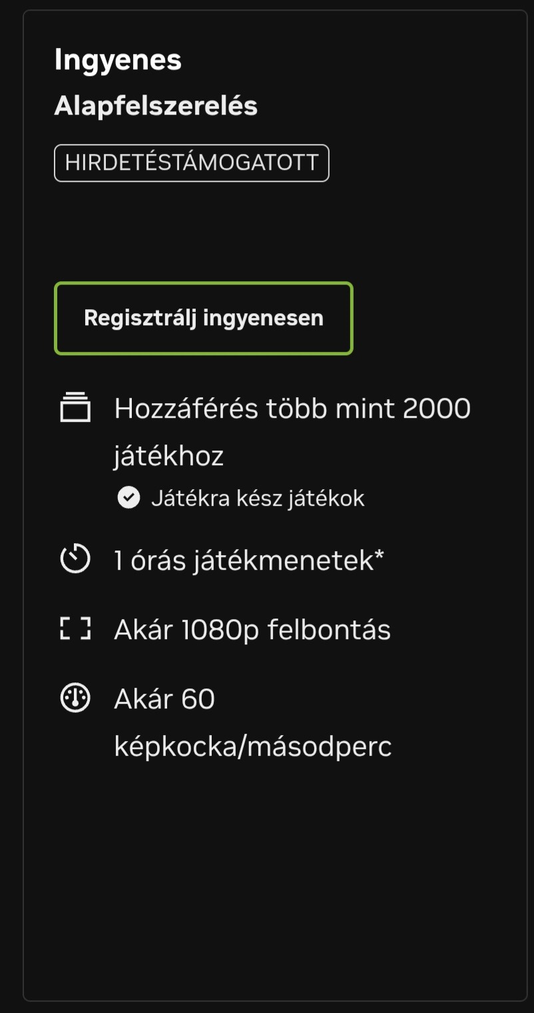The width and height of the screenshot is (534, 1013).
Task: Click the Regisztrálj ingyenesen button
Action: coord(203,318)
